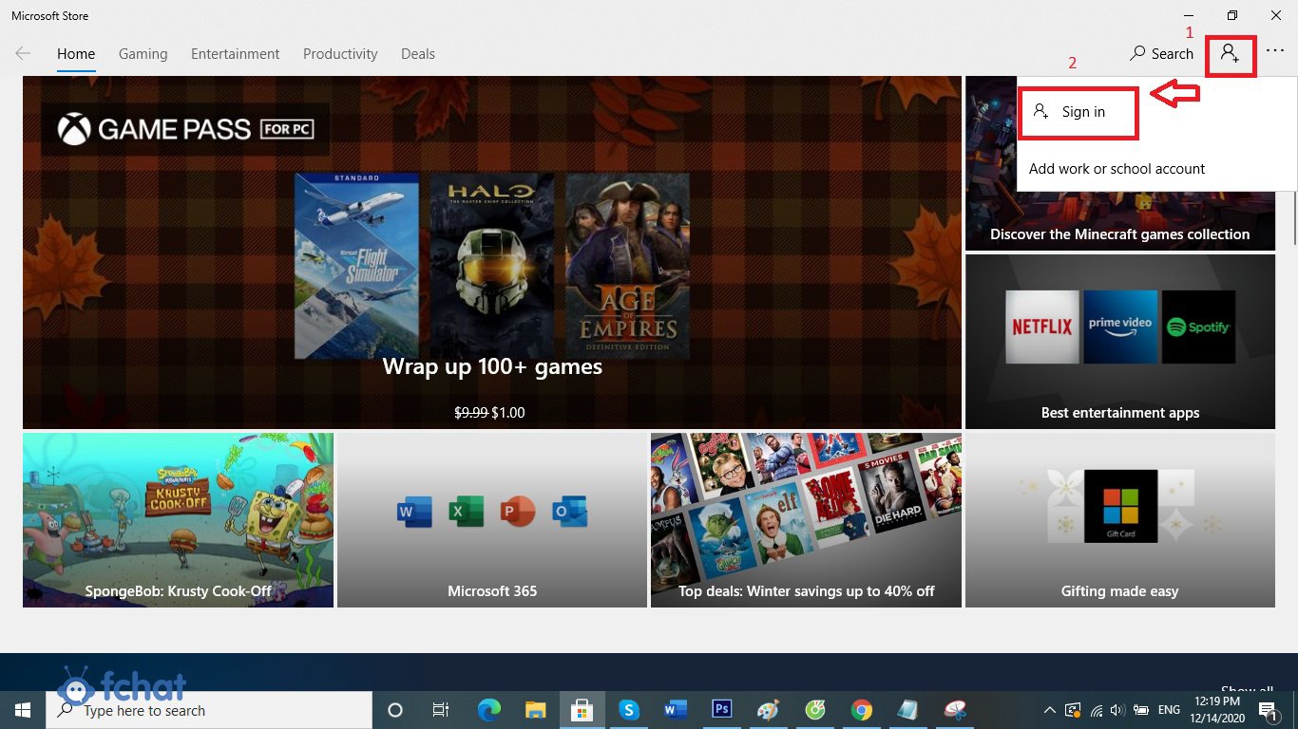Open Word from the taskbar
The height and width of the screenshot is (729, 1298).
[x=675, y=710]
